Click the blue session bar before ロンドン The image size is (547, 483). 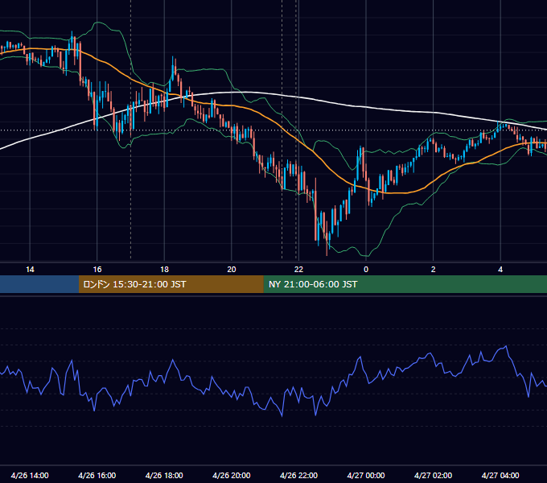[x=39, y=284]
